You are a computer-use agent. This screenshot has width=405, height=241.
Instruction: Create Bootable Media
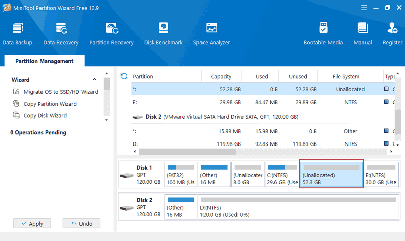coord(323,33)
